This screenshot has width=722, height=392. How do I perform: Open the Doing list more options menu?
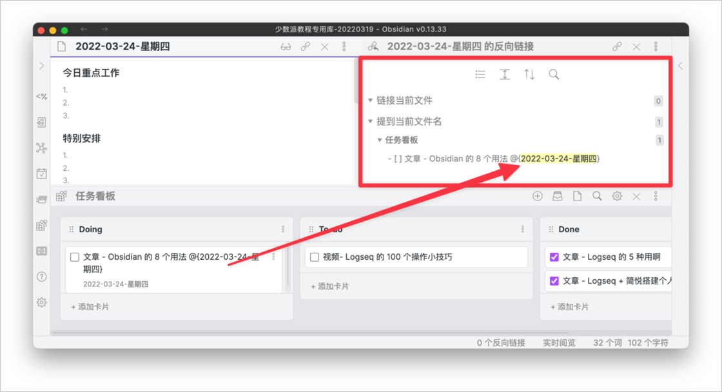282,230
